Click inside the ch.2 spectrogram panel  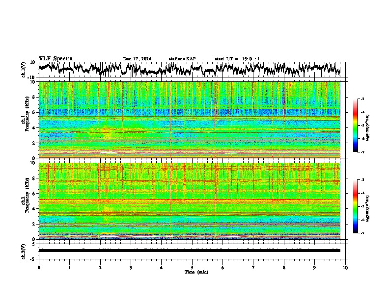[x=189, y=201]
